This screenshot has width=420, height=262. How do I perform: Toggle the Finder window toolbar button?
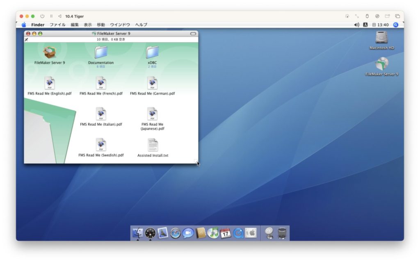click(x=193, y=34)
